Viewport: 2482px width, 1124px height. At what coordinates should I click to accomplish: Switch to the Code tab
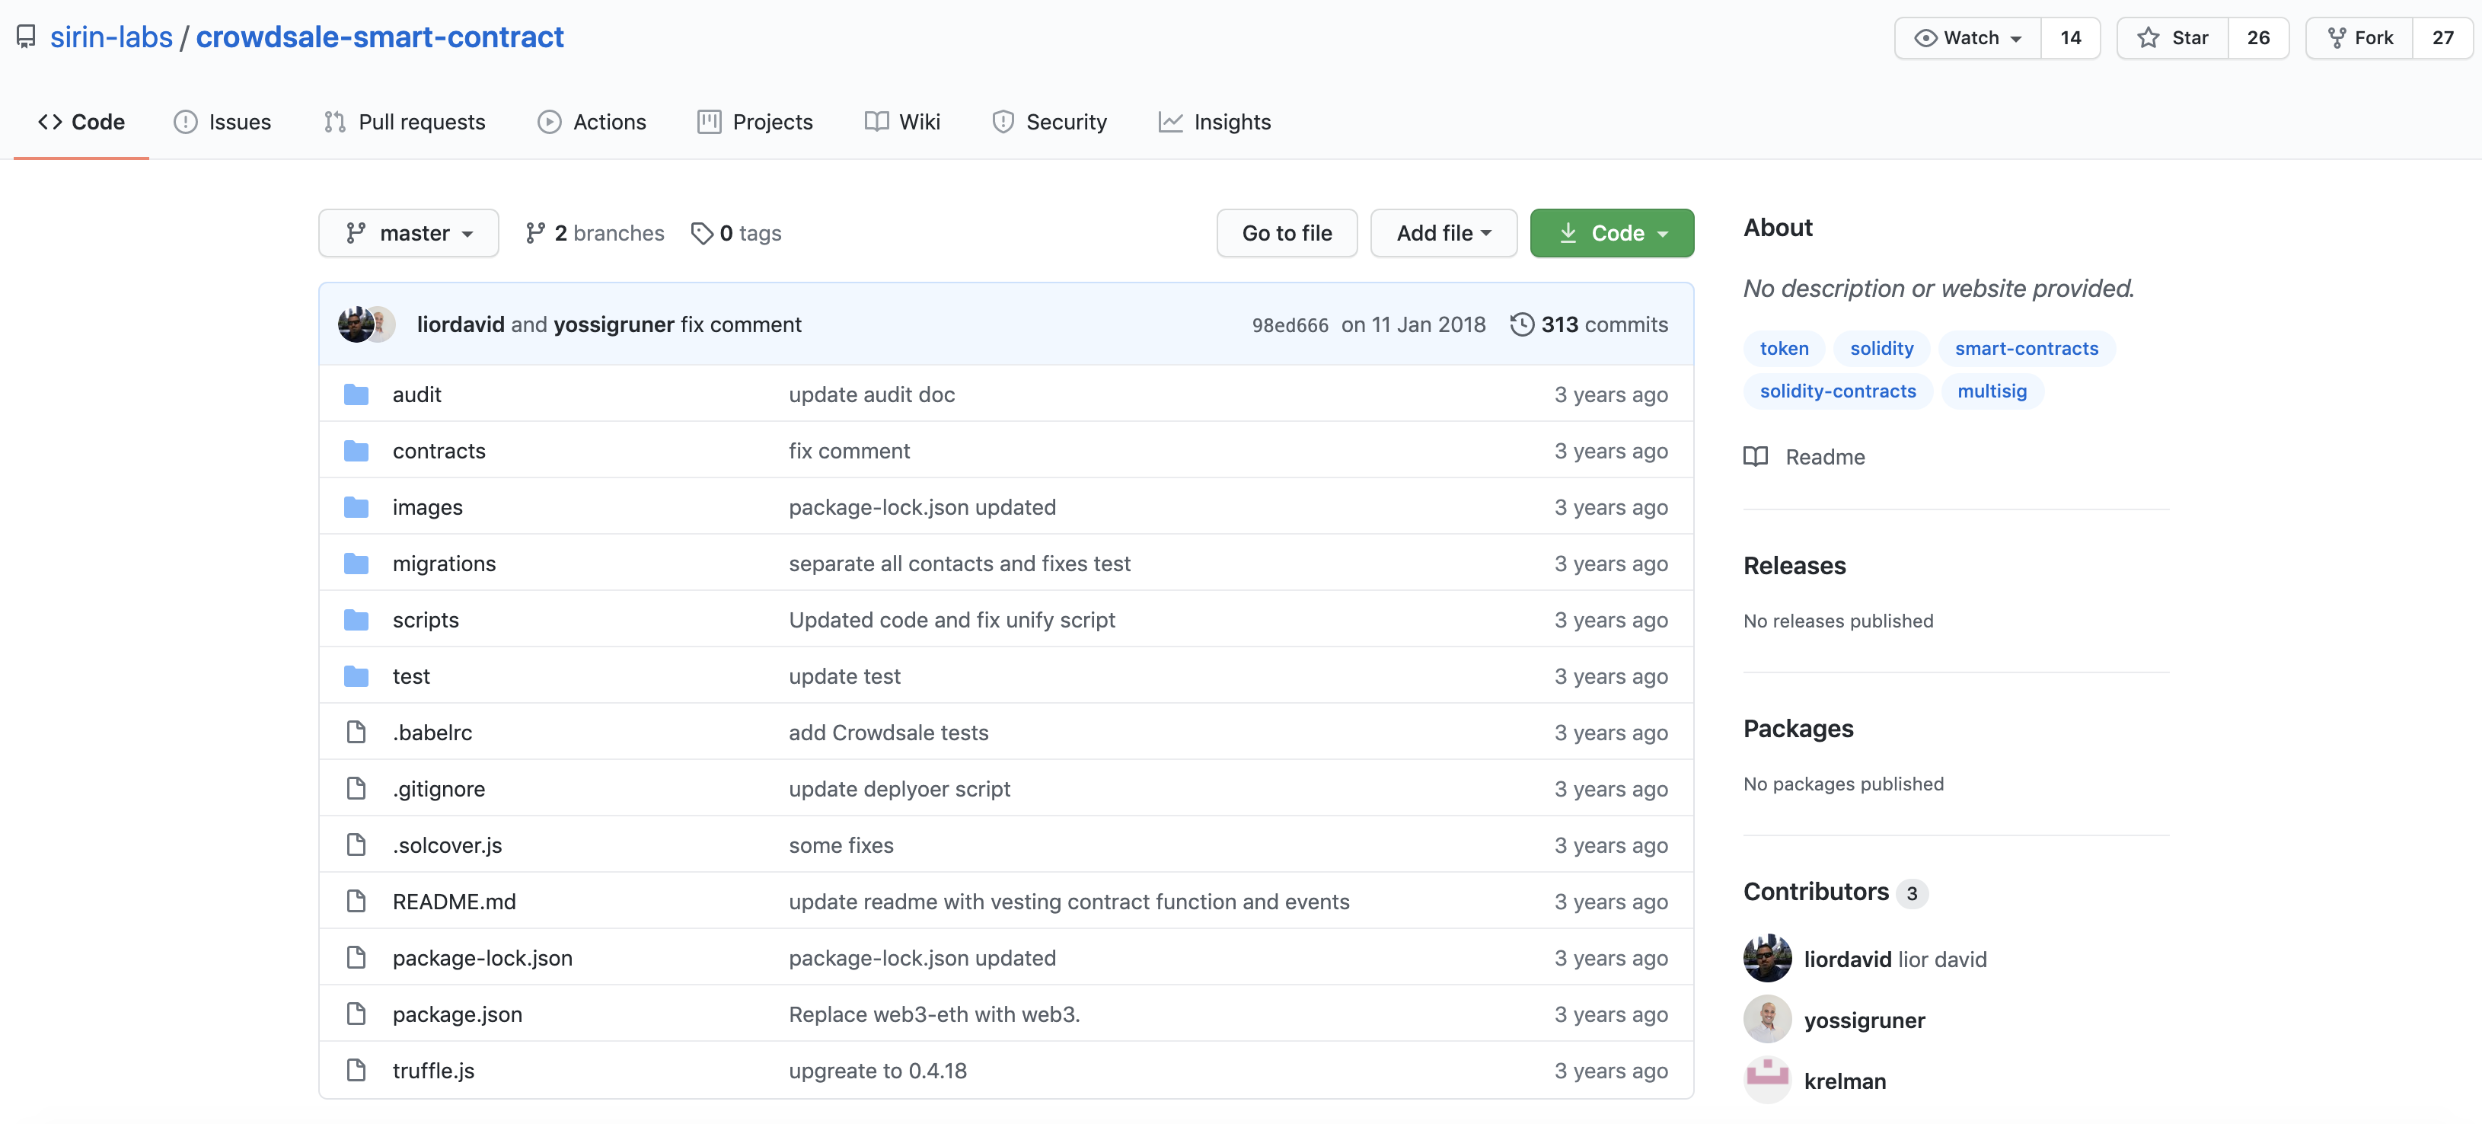tap(81, 121)
